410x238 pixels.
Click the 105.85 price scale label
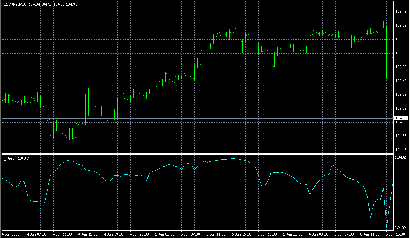[x=401, y=53]
